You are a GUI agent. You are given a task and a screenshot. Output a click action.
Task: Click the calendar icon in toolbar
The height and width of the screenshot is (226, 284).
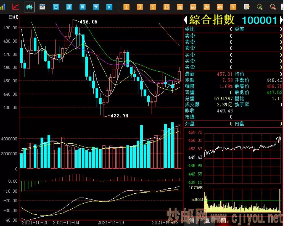tap(42, 7)
